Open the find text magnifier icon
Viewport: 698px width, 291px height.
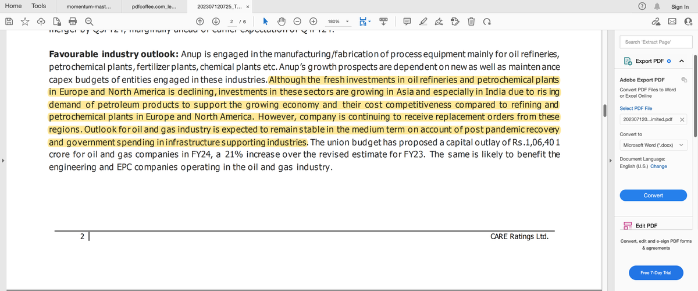[x=89, y=22]
